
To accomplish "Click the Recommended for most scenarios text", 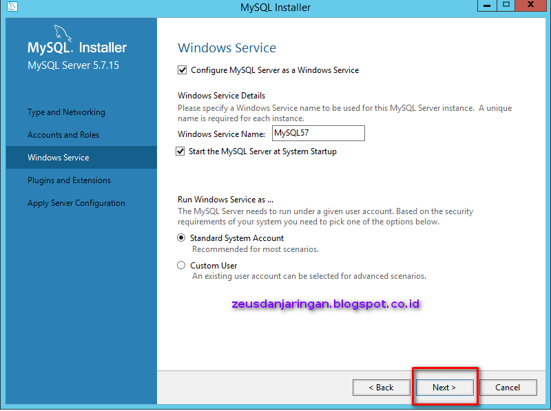I will point(256,249).
